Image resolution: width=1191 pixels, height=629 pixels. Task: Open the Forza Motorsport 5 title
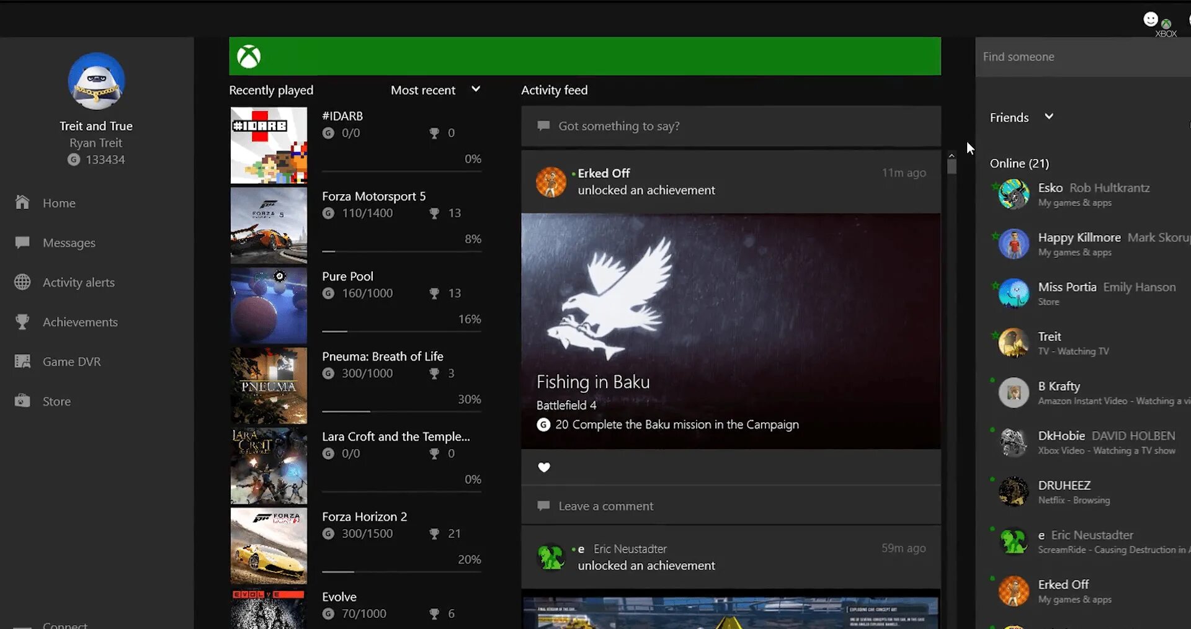pyautogui.click(x=374, y=196)
